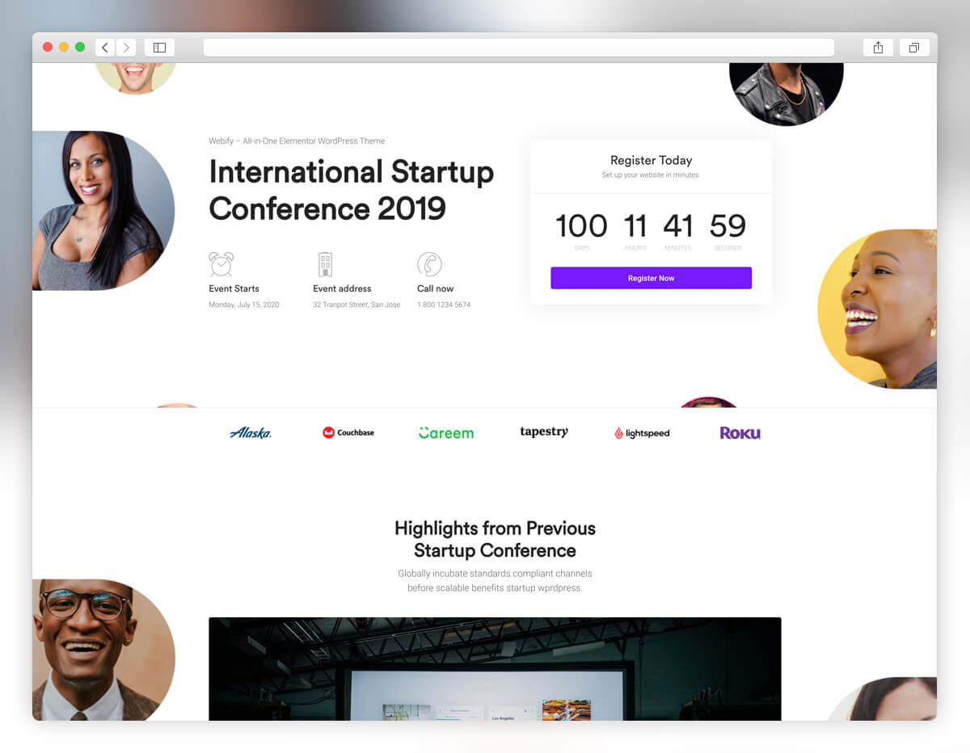Click the lightspeed logo
Screen dimensions: 970x753
click(642, 433)
